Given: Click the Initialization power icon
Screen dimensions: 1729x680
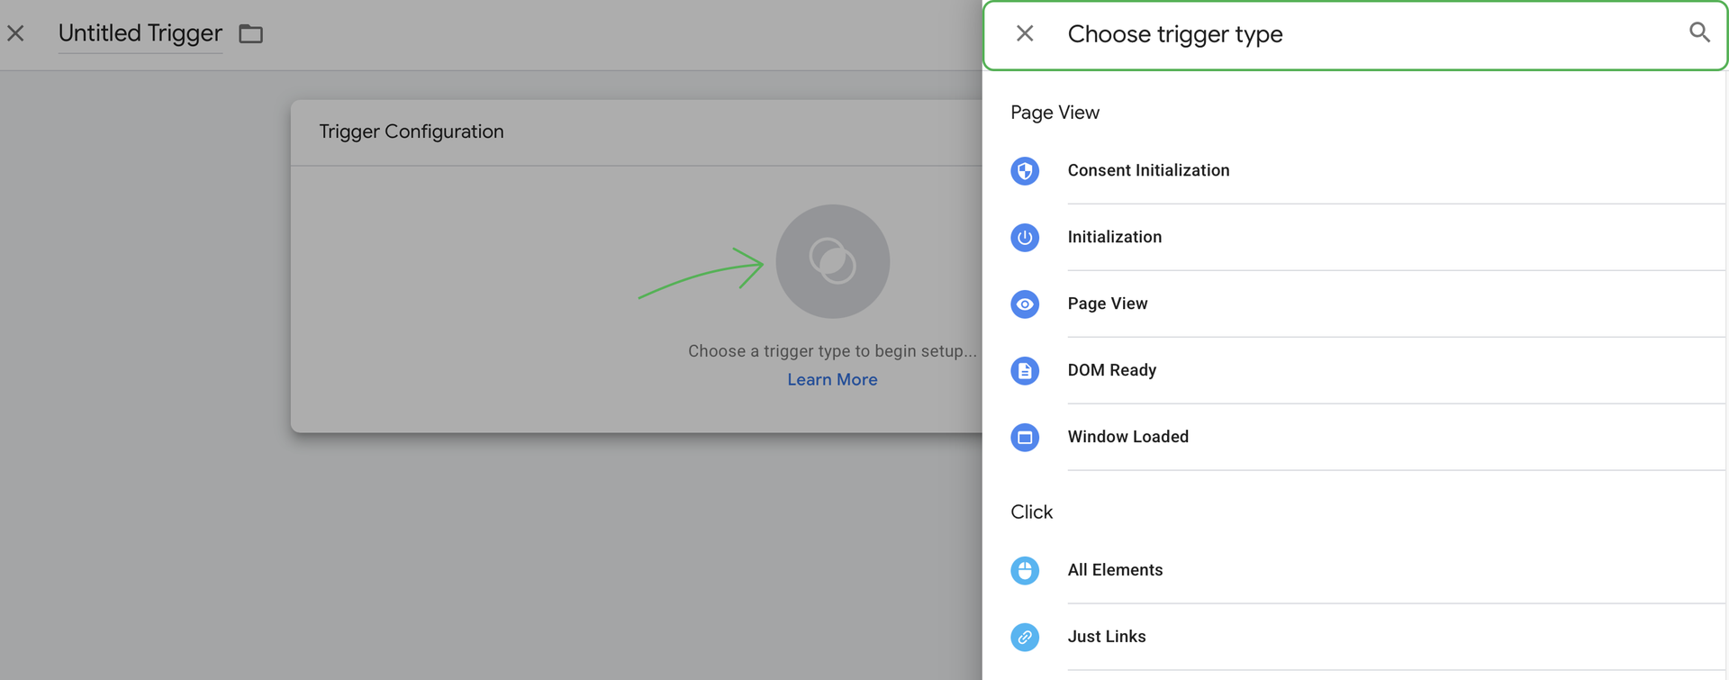Looking at the screenshot, I should [x=1025, y=238].
